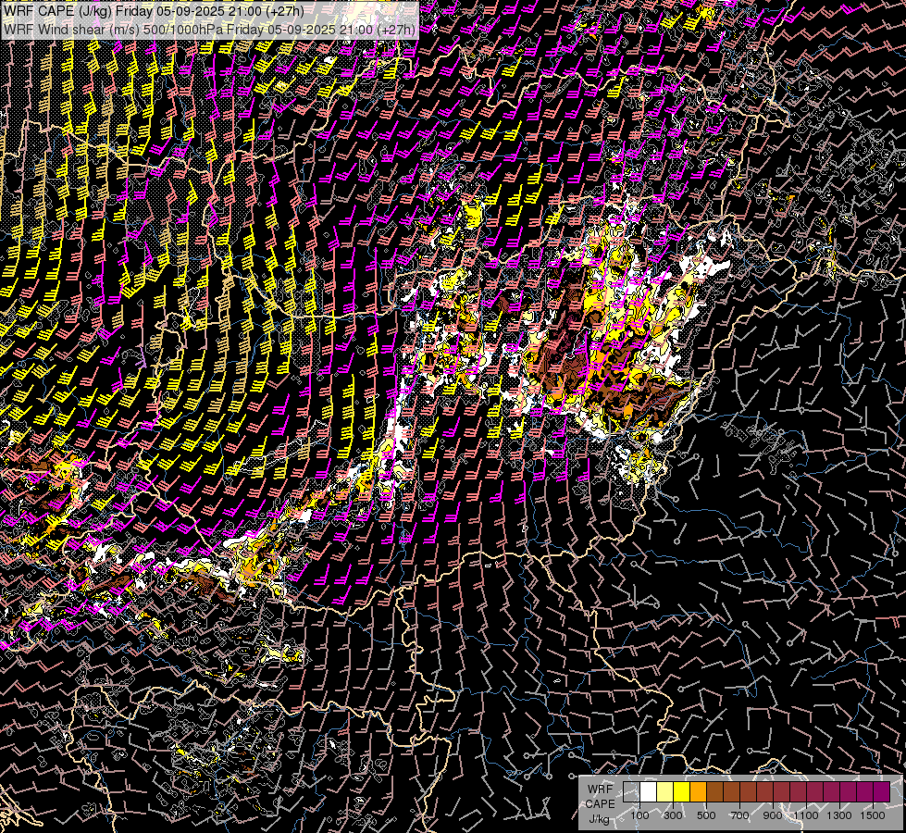Click the bright yellow CAPE legend swatch
This screenshot has width=906, height=833.
(x=682, y=792)
